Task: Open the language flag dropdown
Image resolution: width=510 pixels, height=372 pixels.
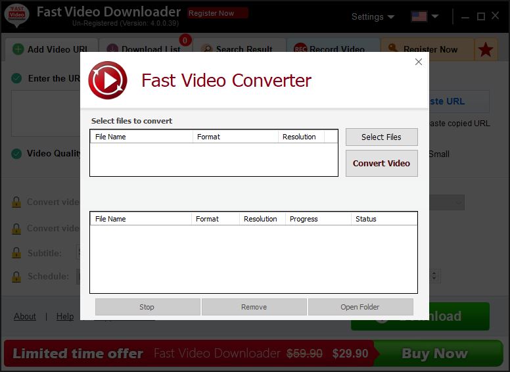Action: coord(435,16)
